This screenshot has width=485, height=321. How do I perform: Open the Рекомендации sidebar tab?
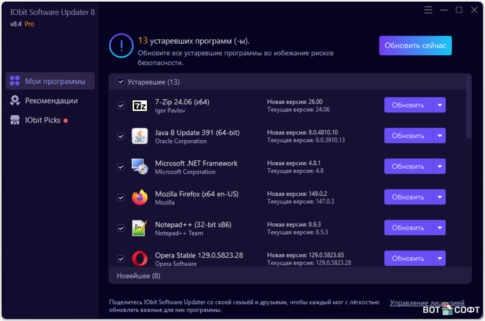(51, 101)
